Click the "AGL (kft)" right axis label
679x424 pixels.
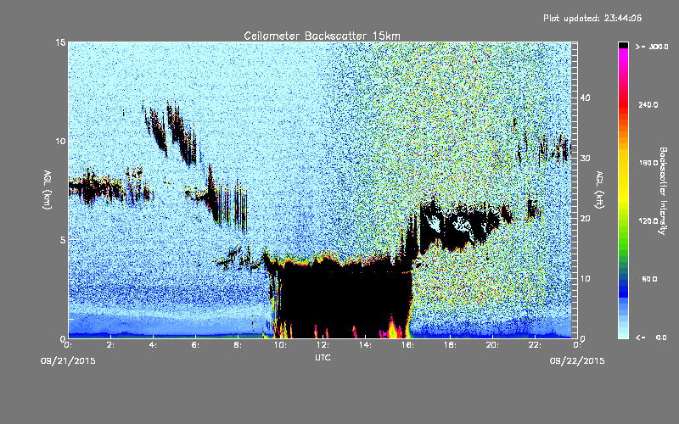(600, 189)
